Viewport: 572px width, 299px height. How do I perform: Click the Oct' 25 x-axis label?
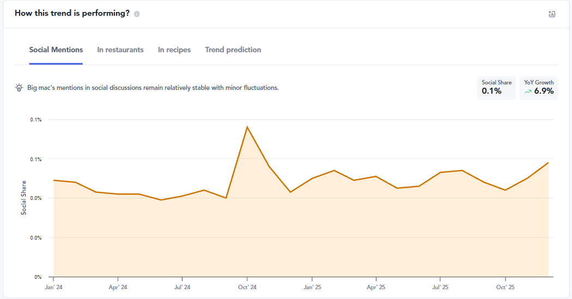pyautogui.click(x=505, y=287)
